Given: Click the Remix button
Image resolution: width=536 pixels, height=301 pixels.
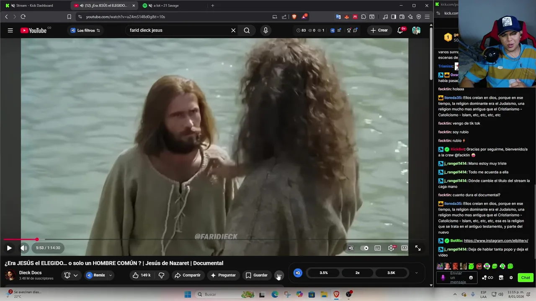Looking at the screenshot, I should pyautogui.click(x=96, y=275).
